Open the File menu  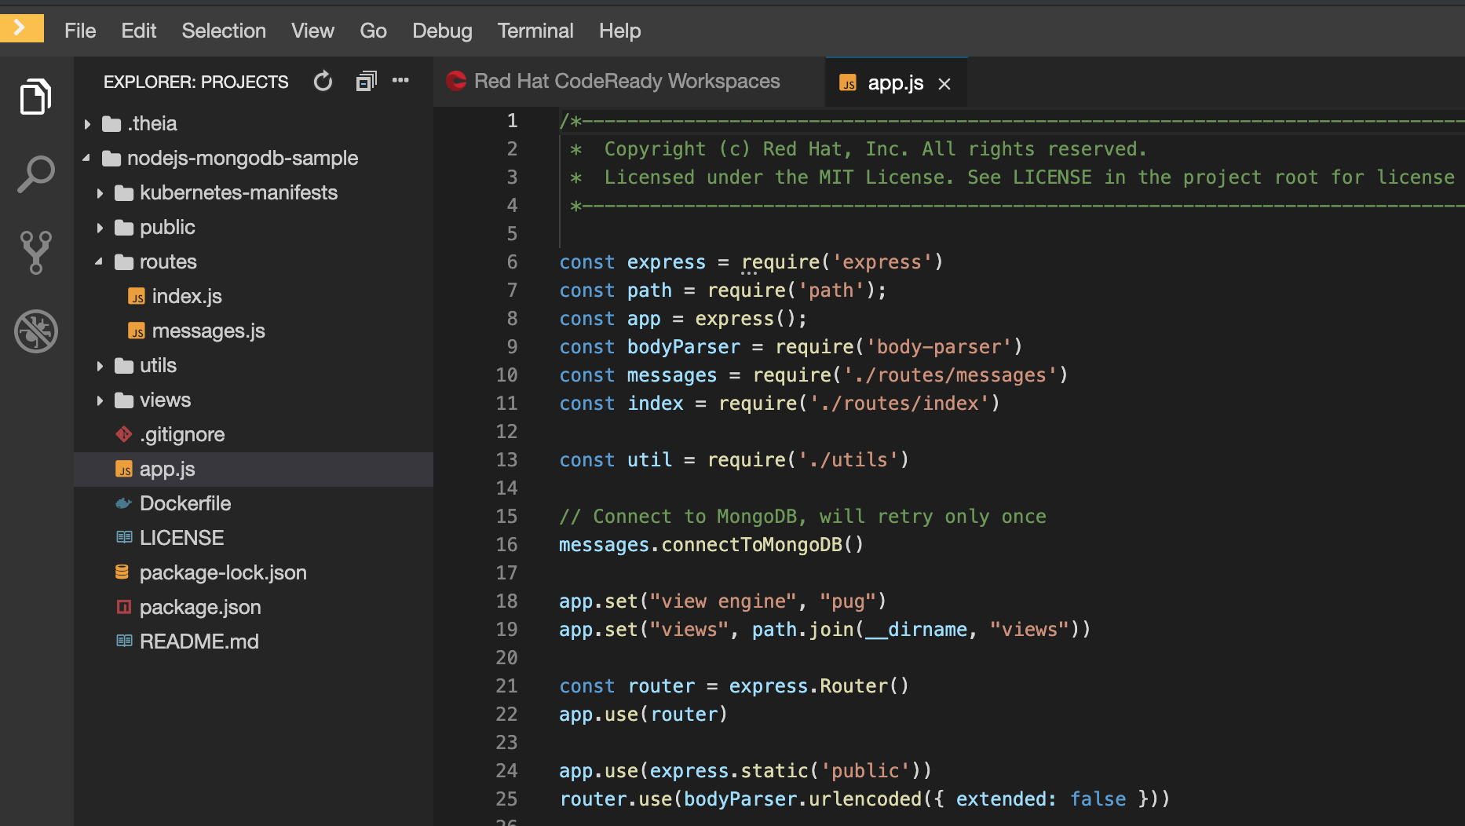point(80,31)
